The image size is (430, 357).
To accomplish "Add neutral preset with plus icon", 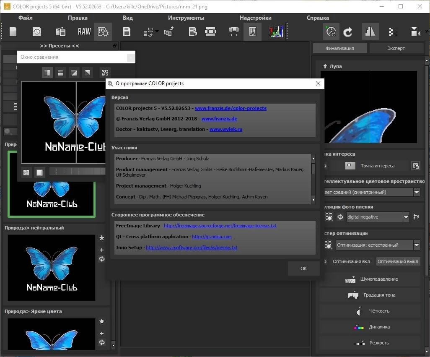I will pyautogui.click(x=102, y=250).
